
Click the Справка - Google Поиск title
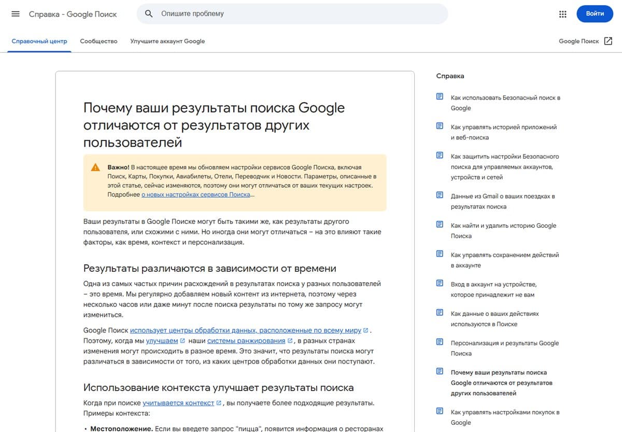point(73,14)
